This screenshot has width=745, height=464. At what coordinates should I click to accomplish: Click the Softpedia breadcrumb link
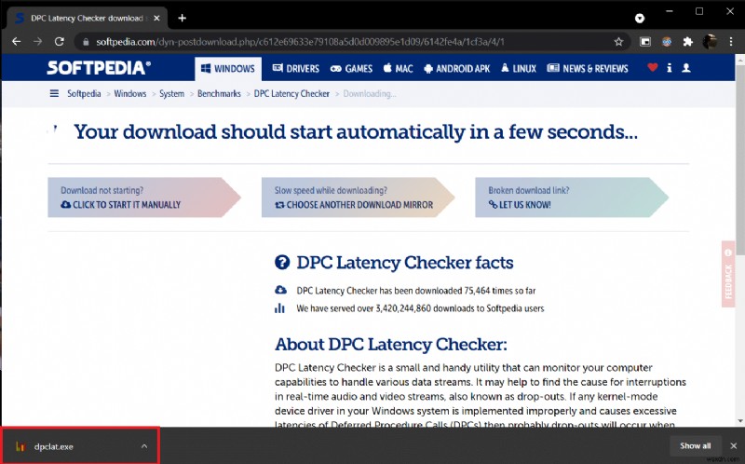pos(84,94)
